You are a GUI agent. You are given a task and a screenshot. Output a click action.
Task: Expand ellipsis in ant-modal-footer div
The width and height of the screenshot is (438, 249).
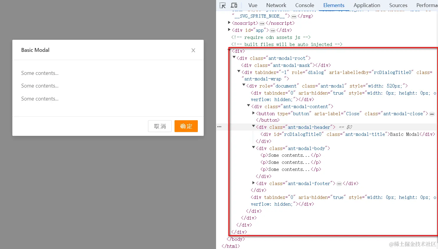click(x=339, y=184)
